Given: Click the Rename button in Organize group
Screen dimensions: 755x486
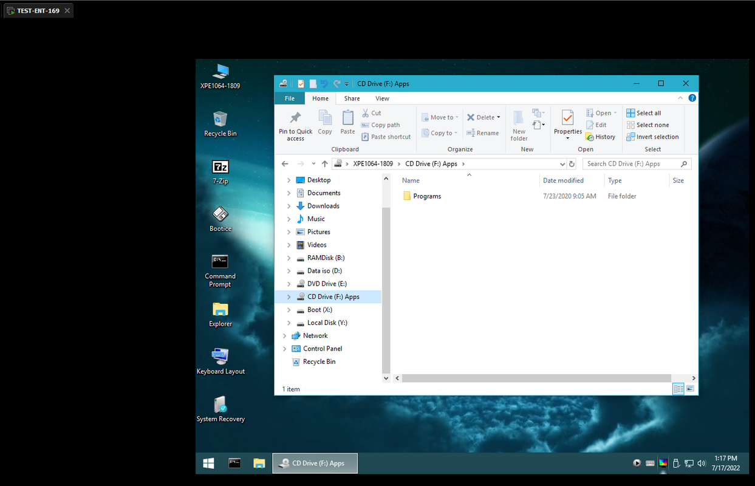Looking at the screenshot, I should [x=483, y=133].
